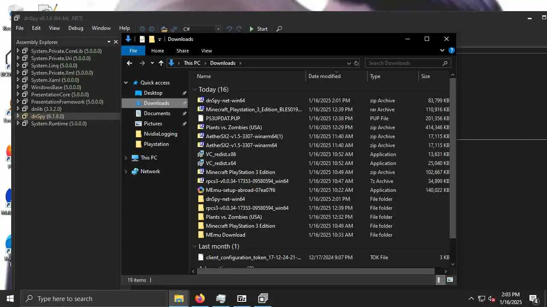Open the dnSpy Debug menu
This screenshot has height=307, width=547.
click(x=76, y=28)
